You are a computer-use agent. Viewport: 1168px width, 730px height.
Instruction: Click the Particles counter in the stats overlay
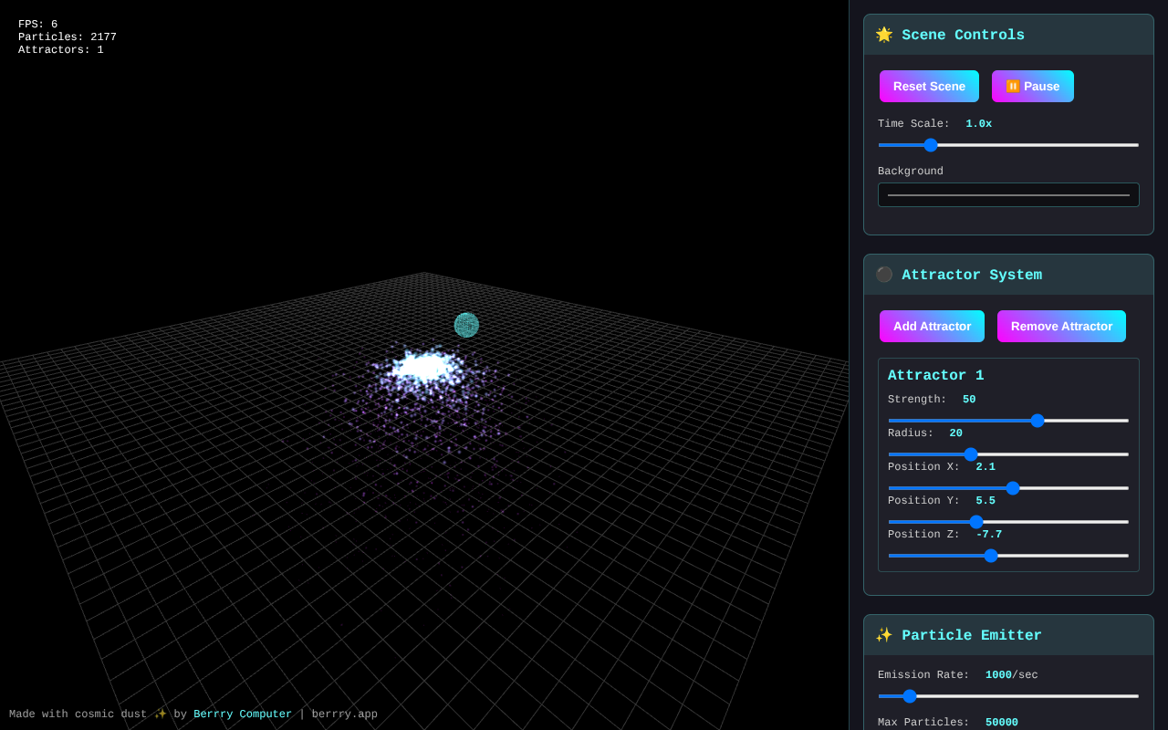point(67,36)
